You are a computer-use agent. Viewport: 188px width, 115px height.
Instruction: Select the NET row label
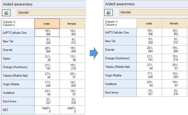click(x=18, y=110)
